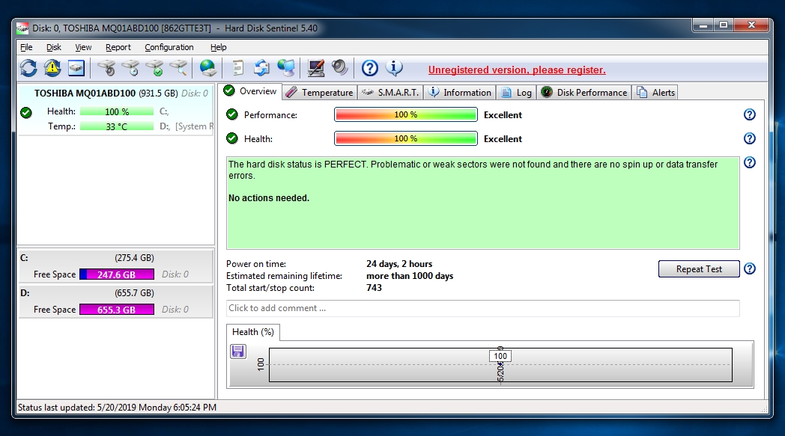785x436 pixels.
Task: Open the notepad report icon
Action: (x=238, y=68)
